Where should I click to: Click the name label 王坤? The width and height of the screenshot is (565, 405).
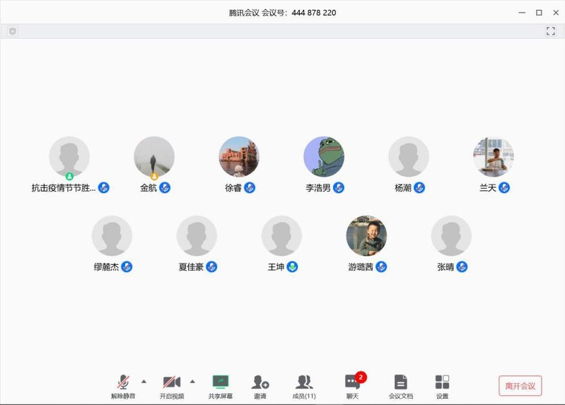coord(276,267)
